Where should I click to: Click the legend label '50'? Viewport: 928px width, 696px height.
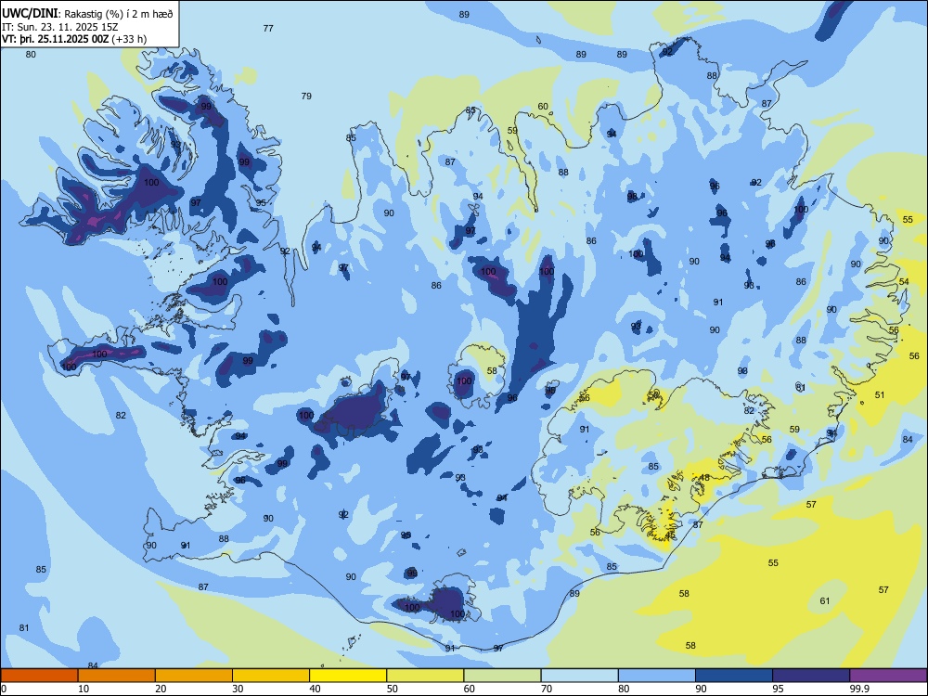393,689
